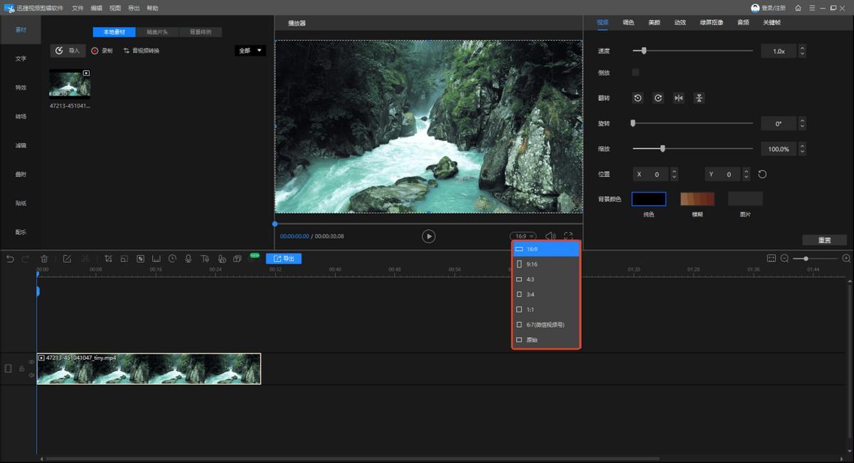854x463 pixels.
Task: Click the trash delete icon above timeline
Action: pyautogui.click(x=44, y=259)
